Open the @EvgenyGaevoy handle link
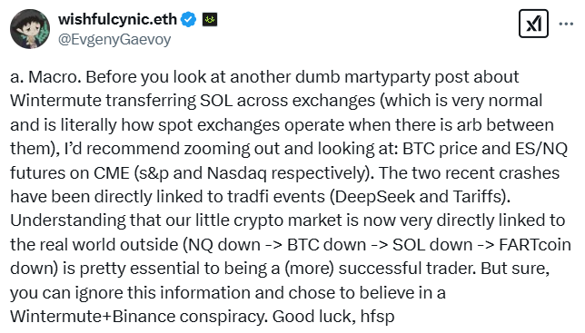 click(x=114, y=40)
